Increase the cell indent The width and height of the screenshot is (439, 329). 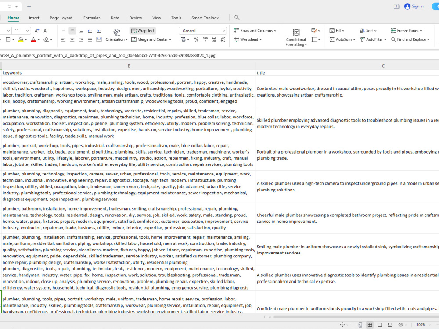99,31
